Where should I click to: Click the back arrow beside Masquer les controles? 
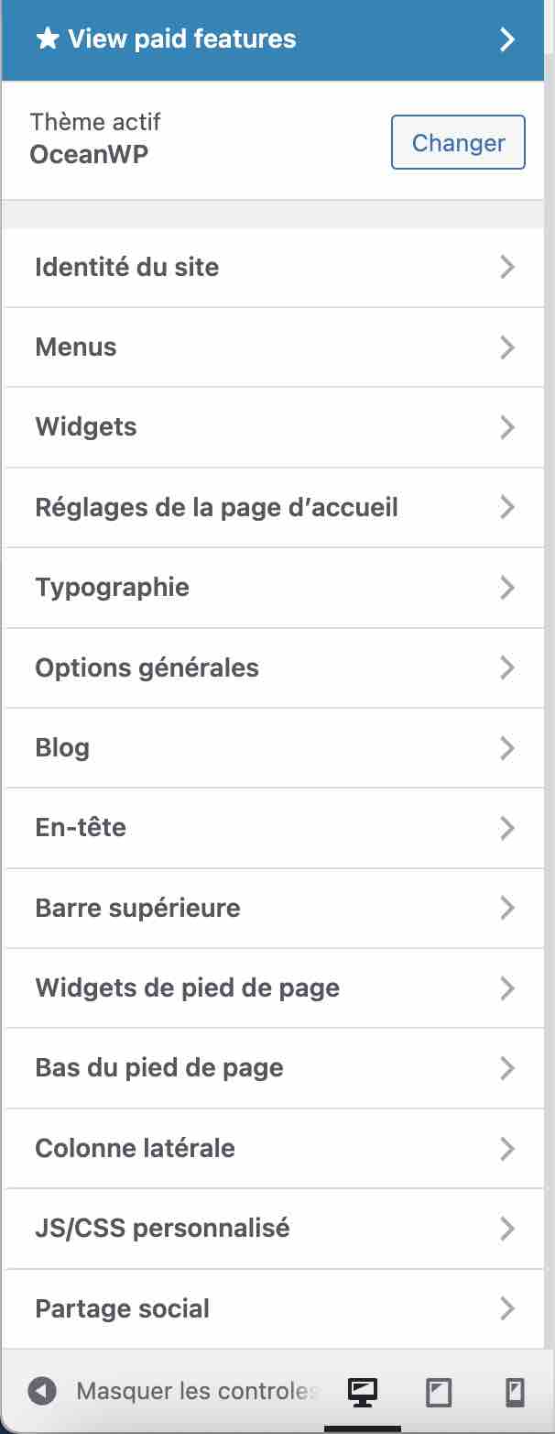coord(40,1390)
